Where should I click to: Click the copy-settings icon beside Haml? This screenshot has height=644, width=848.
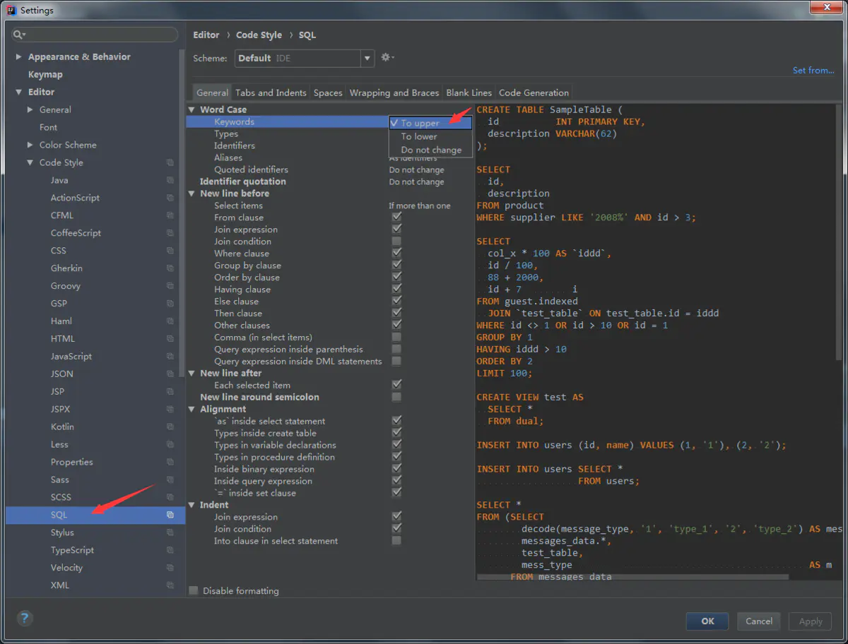170,321
